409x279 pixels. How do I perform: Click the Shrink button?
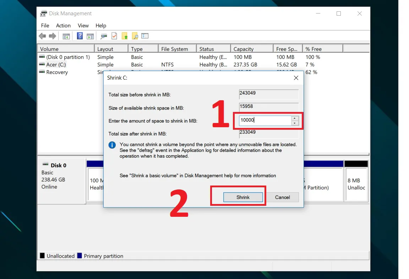243,197
